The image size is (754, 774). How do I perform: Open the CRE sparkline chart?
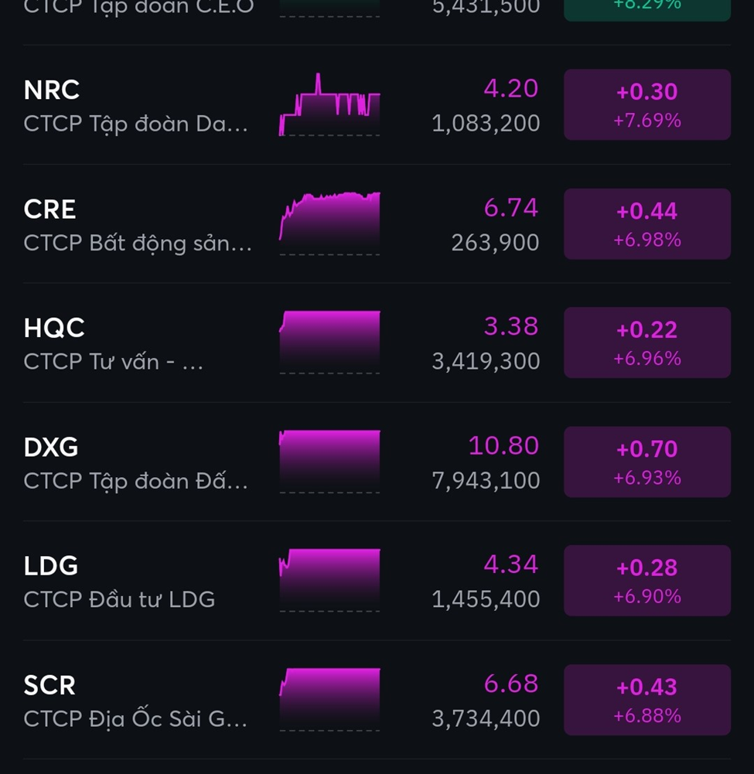(329, 223)
